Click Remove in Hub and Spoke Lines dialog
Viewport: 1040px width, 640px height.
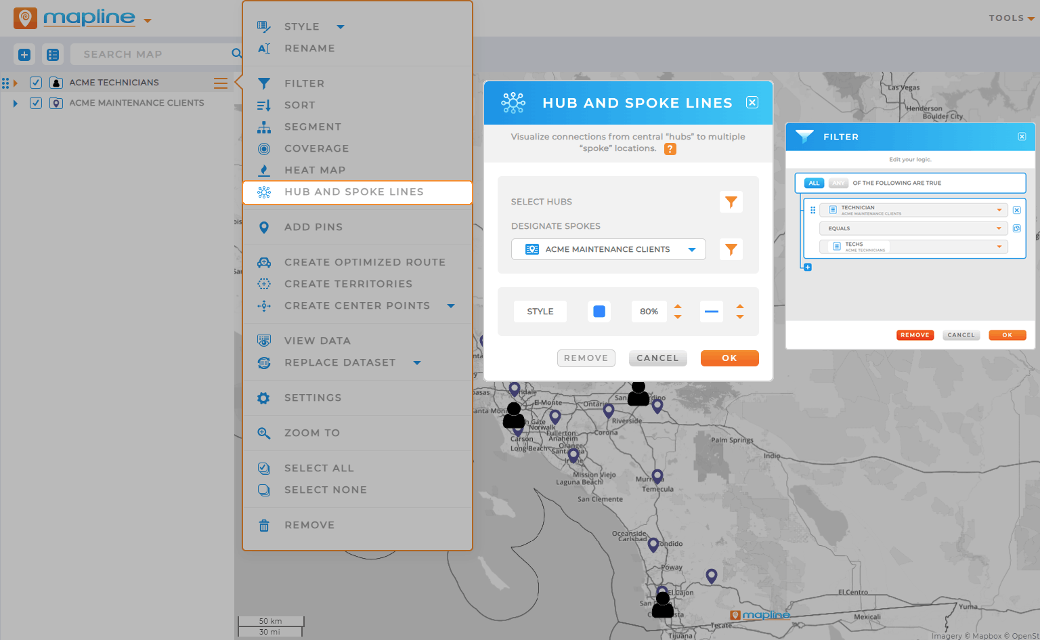586,358
